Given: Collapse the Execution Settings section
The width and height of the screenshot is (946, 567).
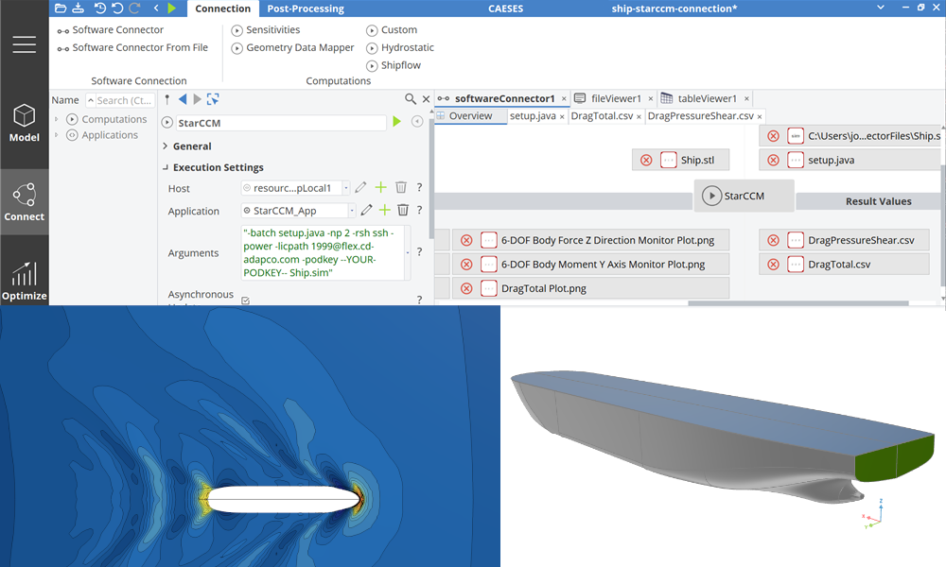Looking at the screenshot, I should (166, 167).
